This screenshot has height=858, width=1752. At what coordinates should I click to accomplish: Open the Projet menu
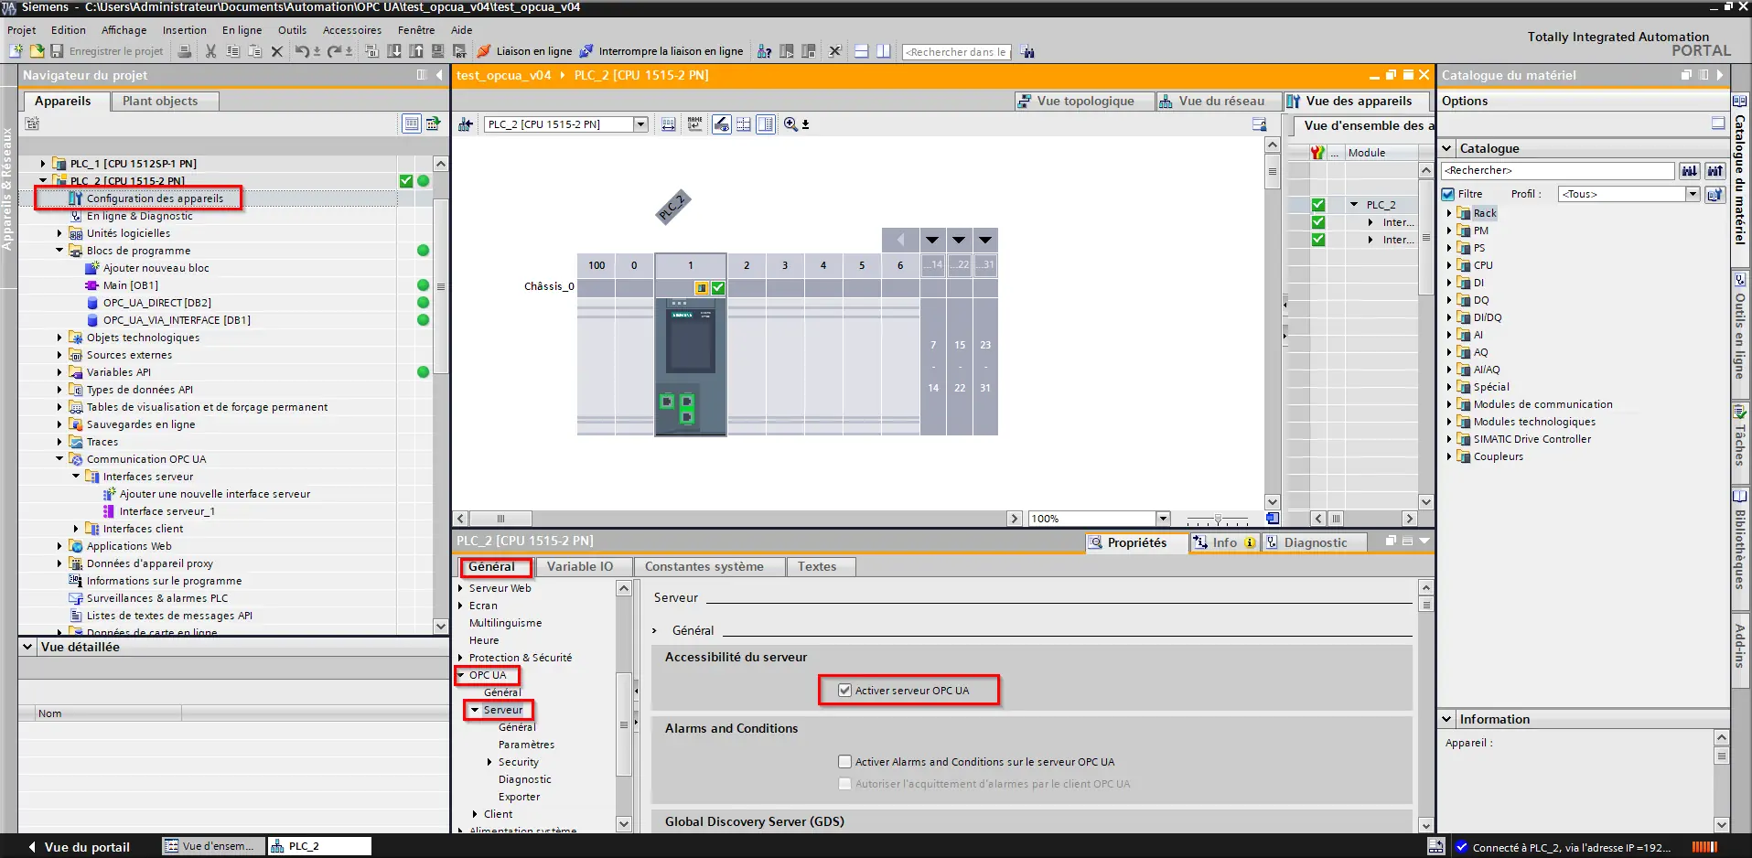[22, 30]
